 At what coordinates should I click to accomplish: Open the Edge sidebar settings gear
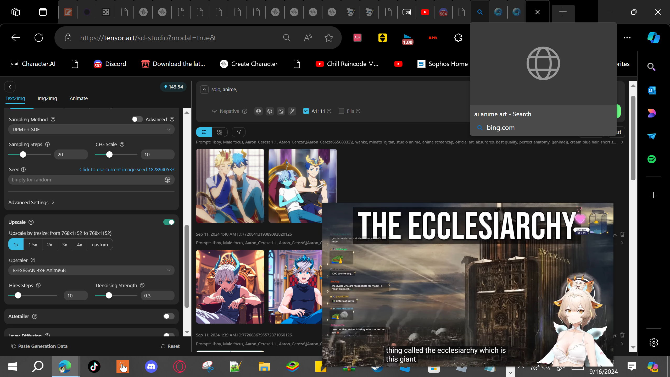(x=654, y=342)
